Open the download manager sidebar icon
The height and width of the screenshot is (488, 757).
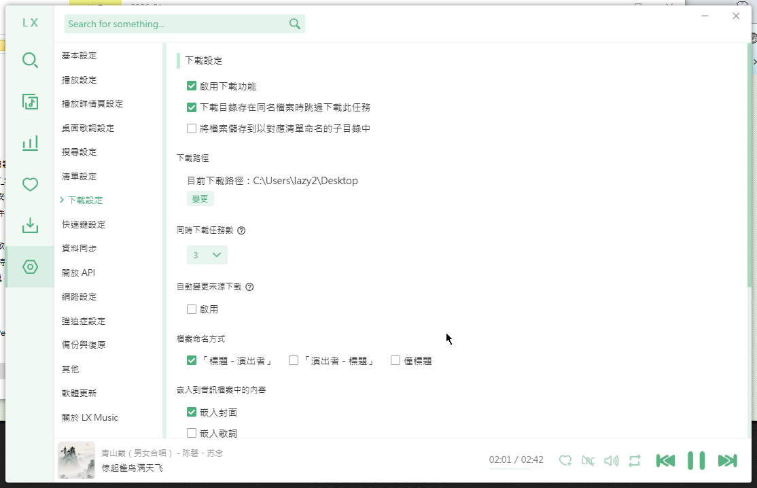coord(30,226)
